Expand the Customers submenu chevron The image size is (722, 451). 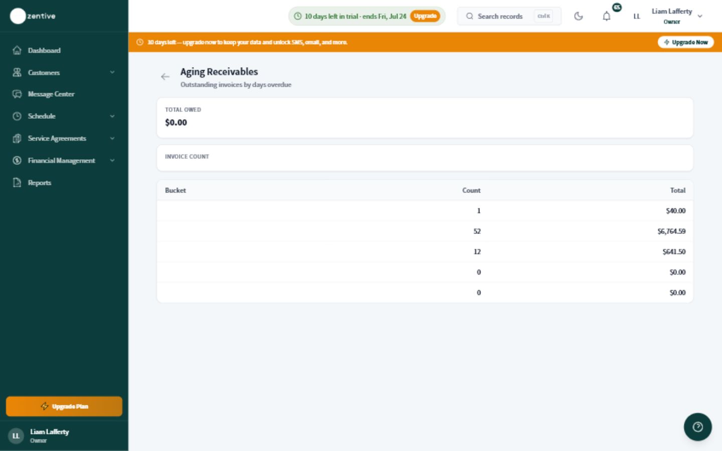pos(112,72)
